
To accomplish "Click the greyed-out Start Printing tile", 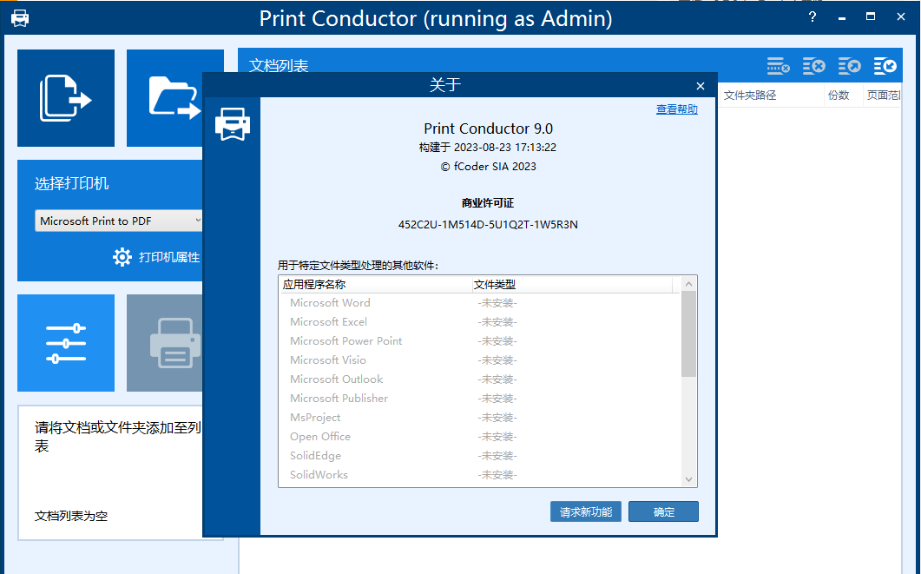I will click(165, 343).
